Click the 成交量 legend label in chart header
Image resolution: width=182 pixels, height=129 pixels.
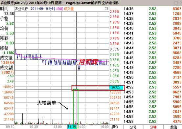[x=69, y=9]
